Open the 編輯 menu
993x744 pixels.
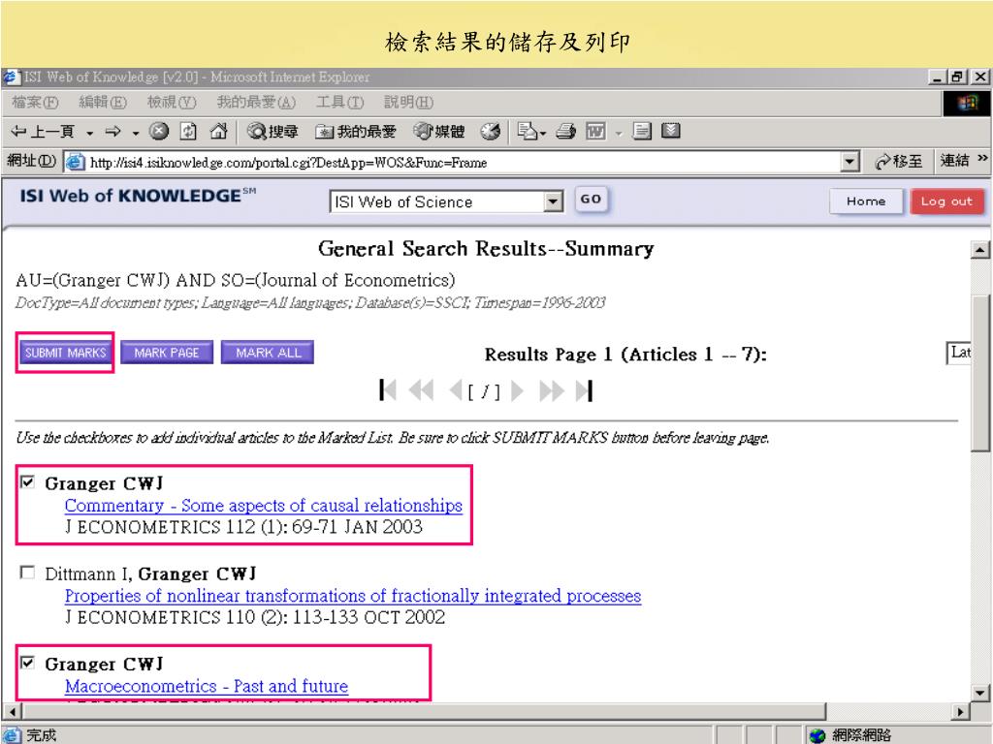point(103,102)
